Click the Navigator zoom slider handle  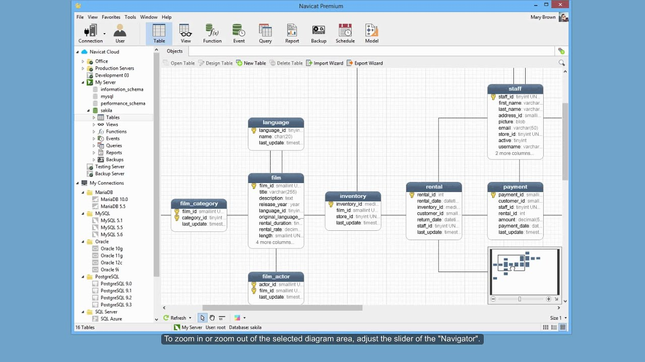point(520,299)
